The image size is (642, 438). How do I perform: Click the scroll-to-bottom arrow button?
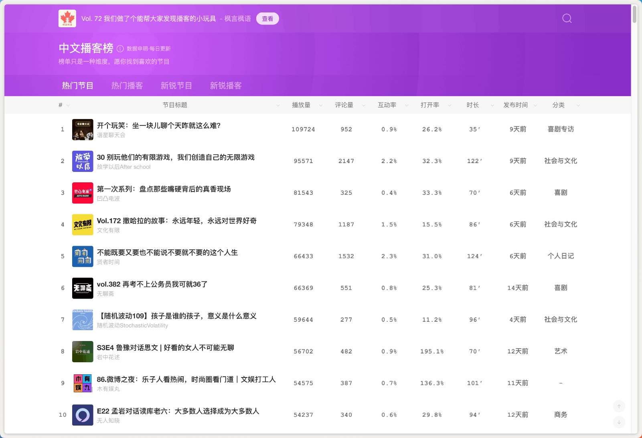click(619, 422)
